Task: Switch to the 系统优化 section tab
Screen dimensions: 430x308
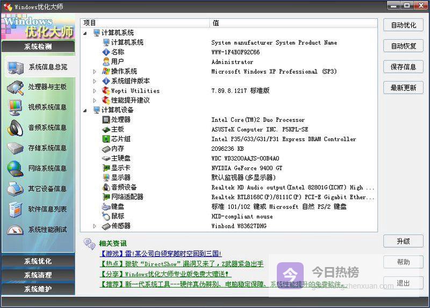Action: pos(38,261)
